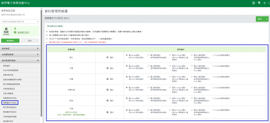
Task: Click the 登出 logout button
Action: 30,41
